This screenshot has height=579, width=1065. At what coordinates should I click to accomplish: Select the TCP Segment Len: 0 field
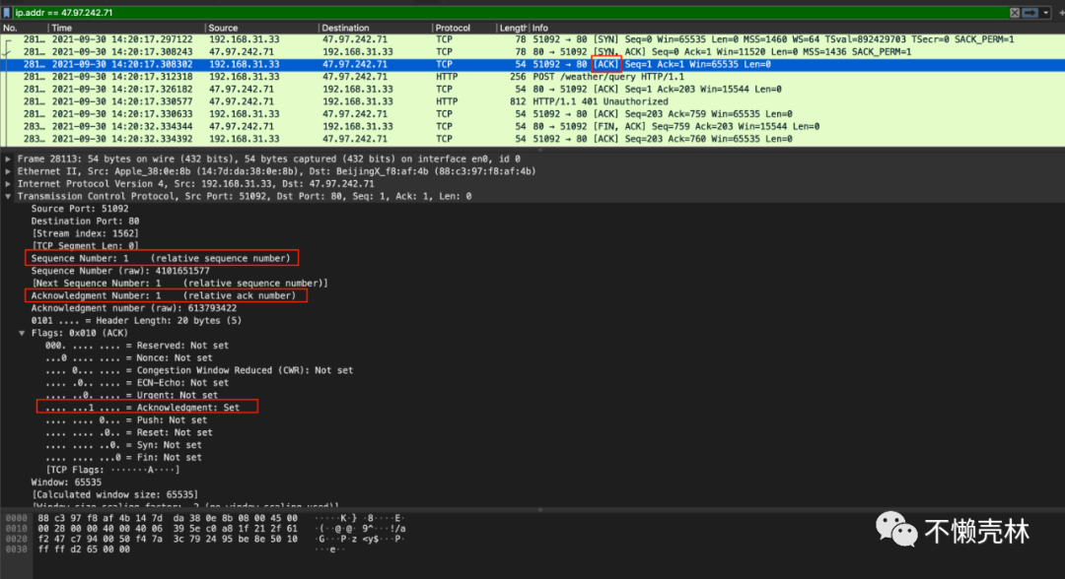(85, 245)
